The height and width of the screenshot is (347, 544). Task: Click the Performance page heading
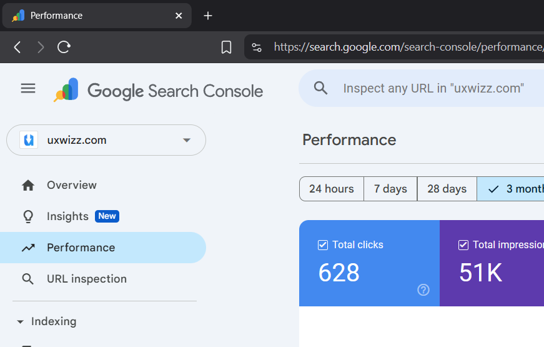click(x=349, y=140)
